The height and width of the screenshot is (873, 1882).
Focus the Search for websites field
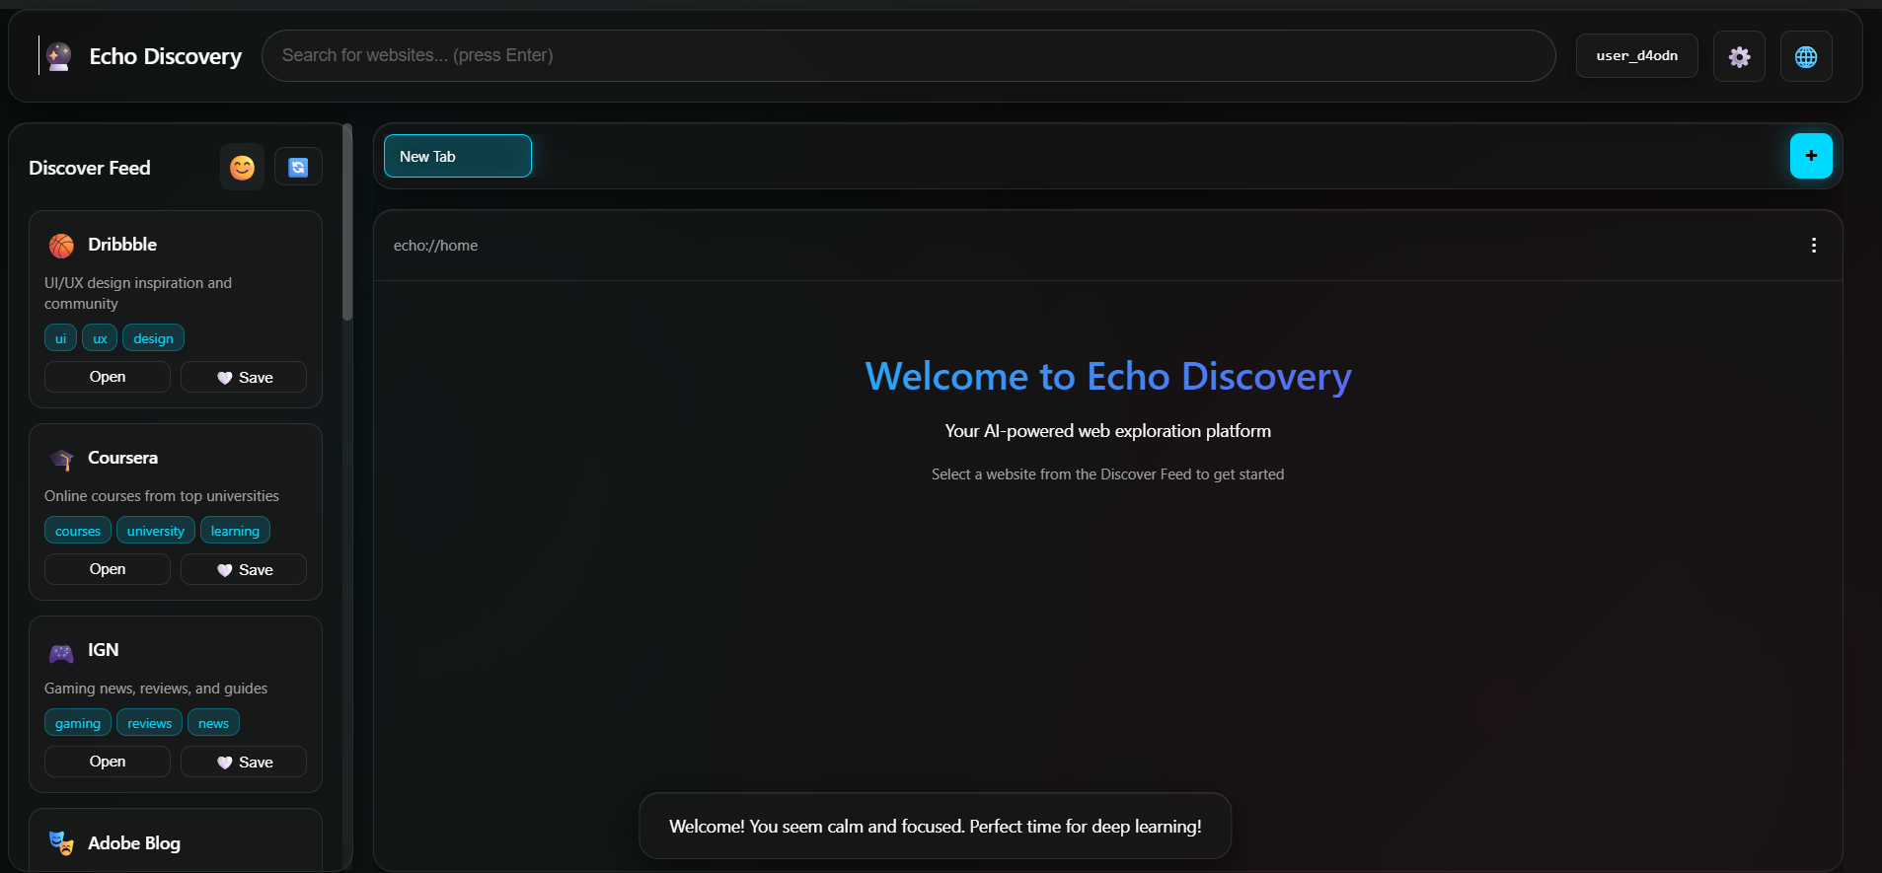click(x=908, y=55)
